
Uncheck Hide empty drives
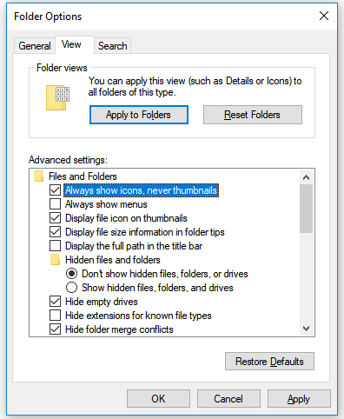55,302
